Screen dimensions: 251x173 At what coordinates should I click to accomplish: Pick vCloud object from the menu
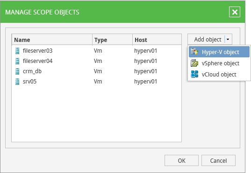point(219,74)
